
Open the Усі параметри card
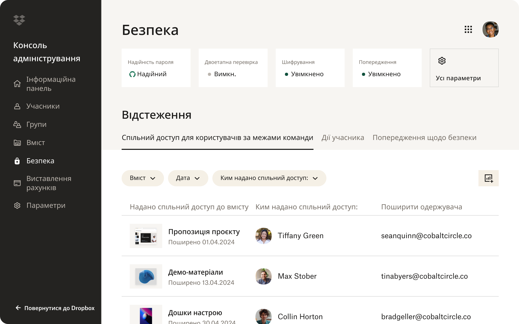tap(464, 68)
